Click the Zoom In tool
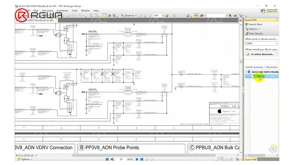Viewport: 294px width, 165px height. [128, 16]
